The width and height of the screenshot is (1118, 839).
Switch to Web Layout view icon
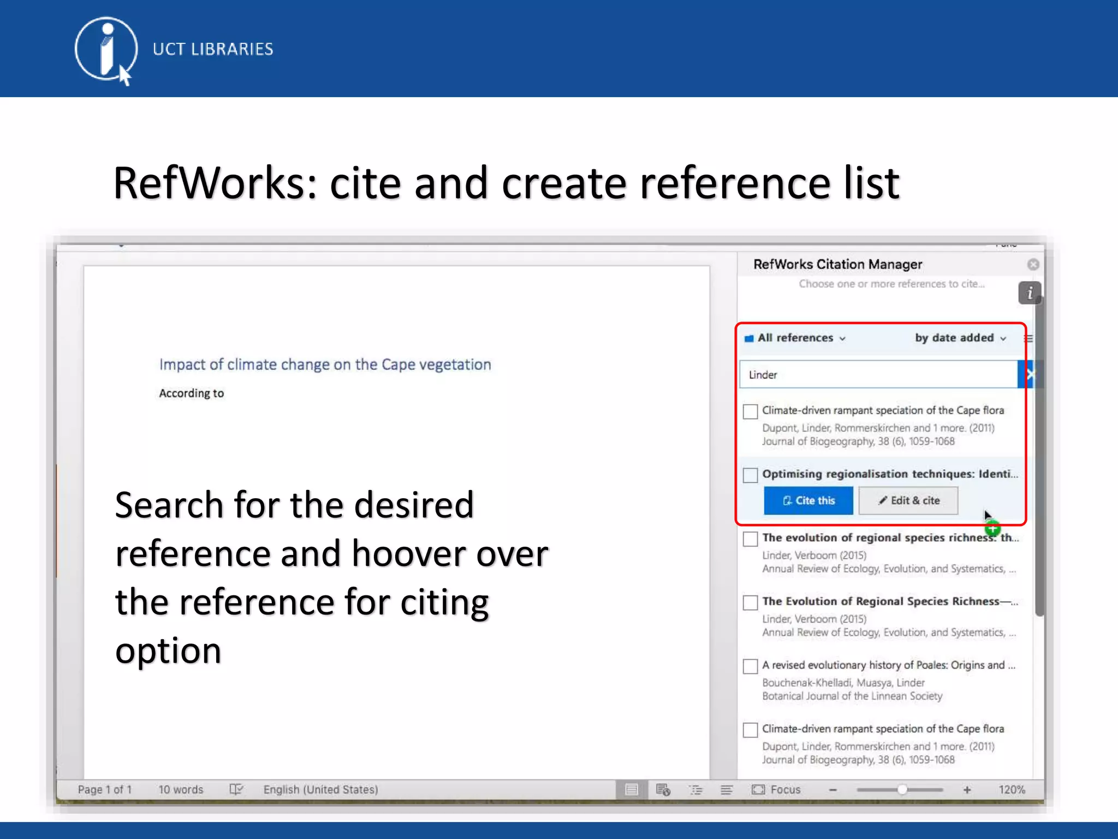663,789
